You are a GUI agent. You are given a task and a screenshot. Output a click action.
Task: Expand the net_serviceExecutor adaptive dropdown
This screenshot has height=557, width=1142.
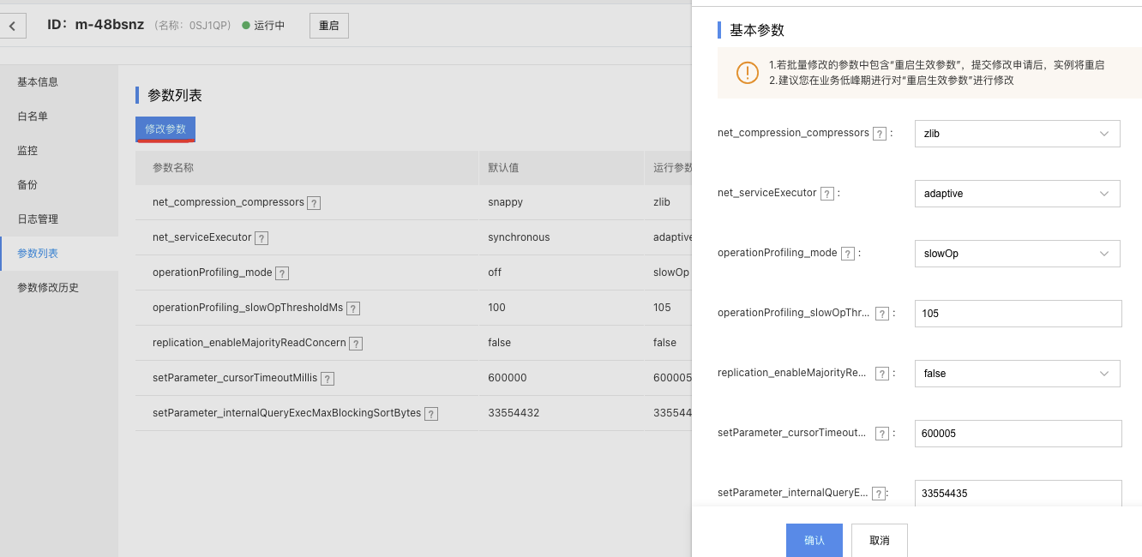pos(1017,194)
